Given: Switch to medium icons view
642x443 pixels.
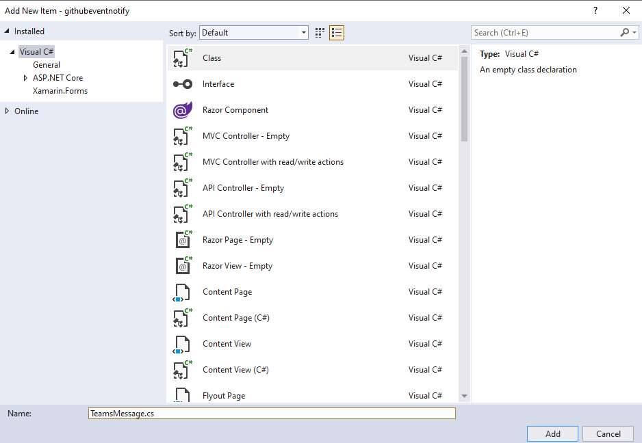Looking at the screenshot, I should tap(319, 32).
